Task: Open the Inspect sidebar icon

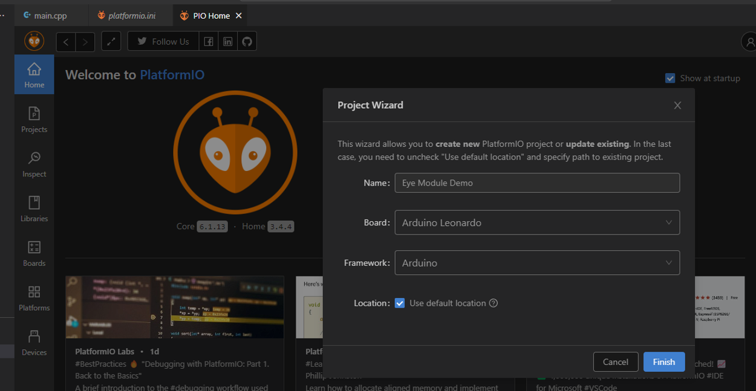Action: (34, 164)
